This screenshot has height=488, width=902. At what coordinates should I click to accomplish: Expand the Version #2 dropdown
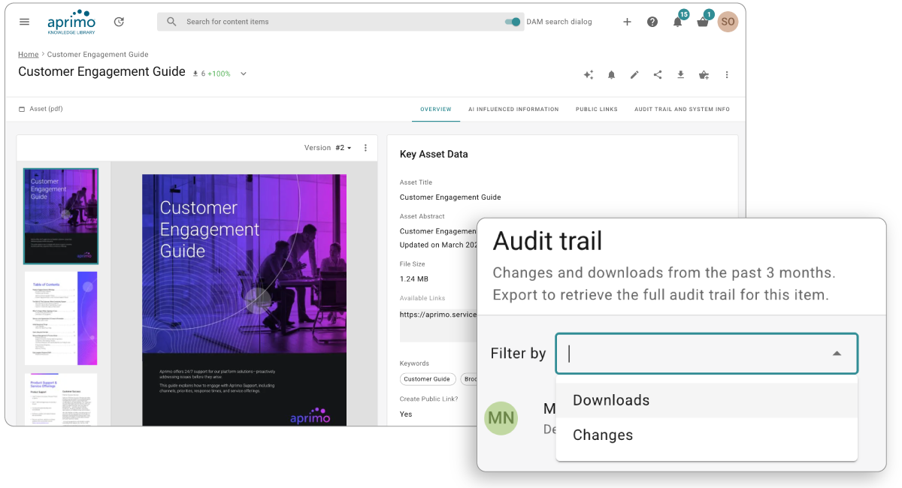pos(344,148)
